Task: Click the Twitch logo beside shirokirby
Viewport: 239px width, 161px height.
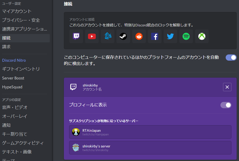Action: 73,87
